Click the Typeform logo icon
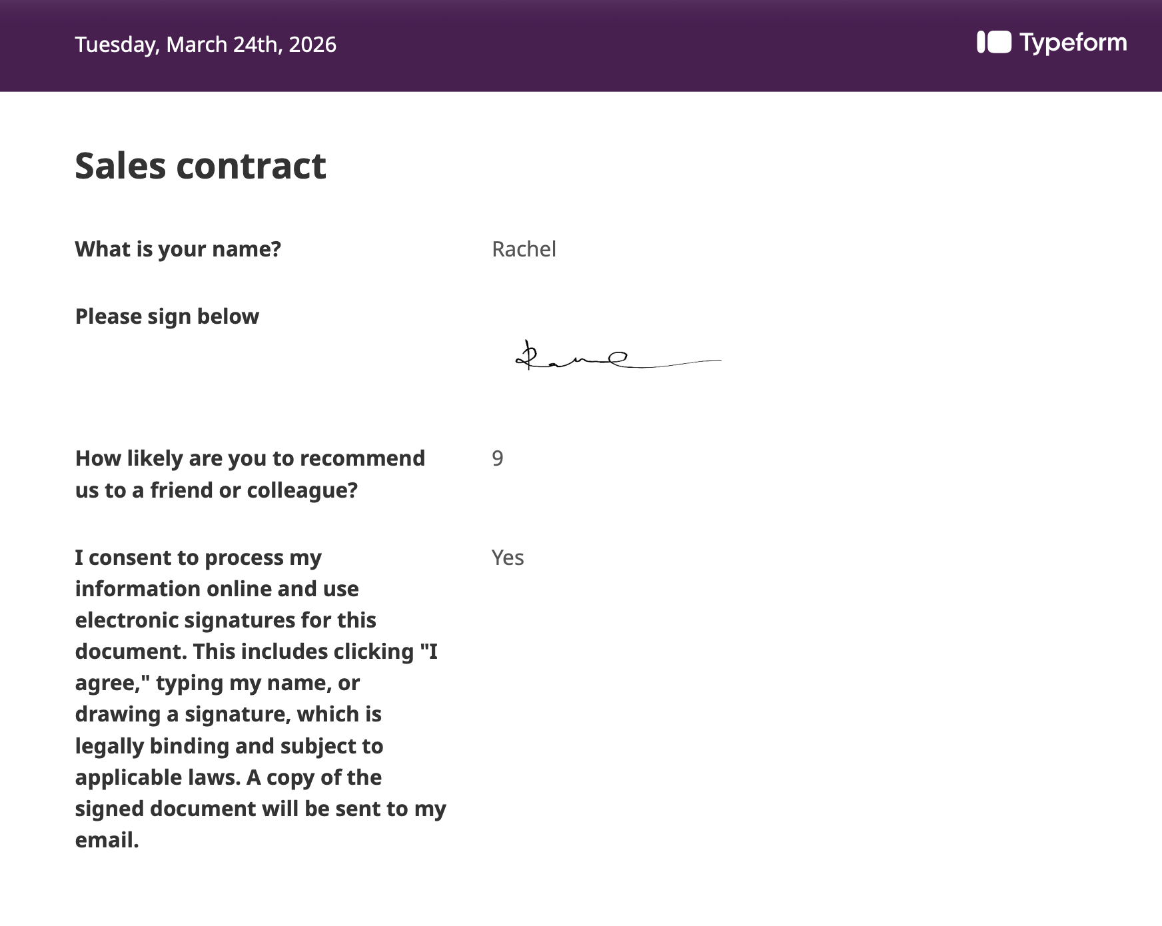Image resolution: width=1162 pixels, height=926 pixels. [x=993, y=42]
